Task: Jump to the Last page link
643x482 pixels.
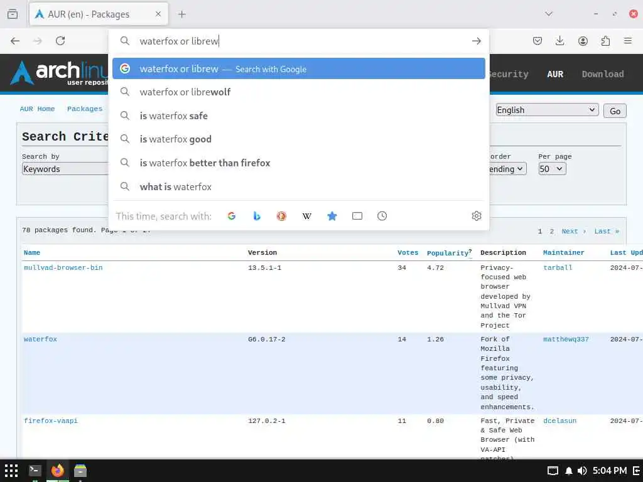Action: 606,231
